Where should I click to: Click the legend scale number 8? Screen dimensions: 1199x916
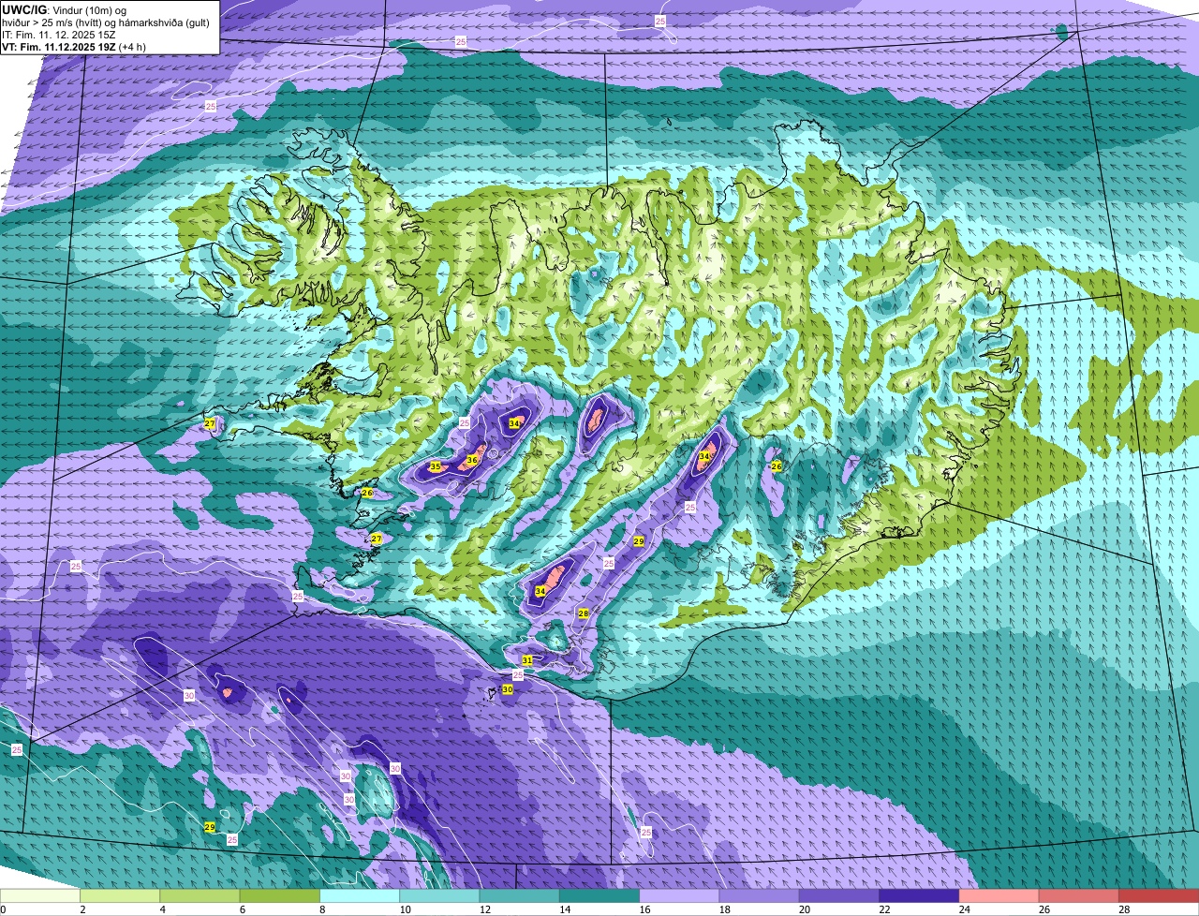(321, 909)
